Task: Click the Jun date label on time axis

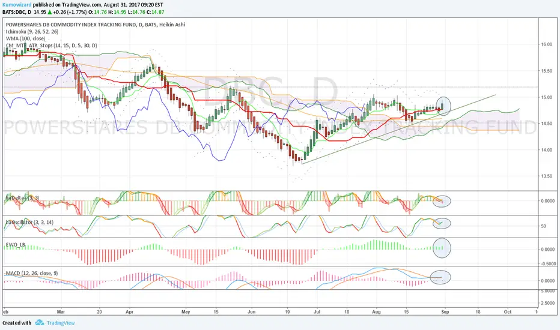Action: (x=252, y=312)
